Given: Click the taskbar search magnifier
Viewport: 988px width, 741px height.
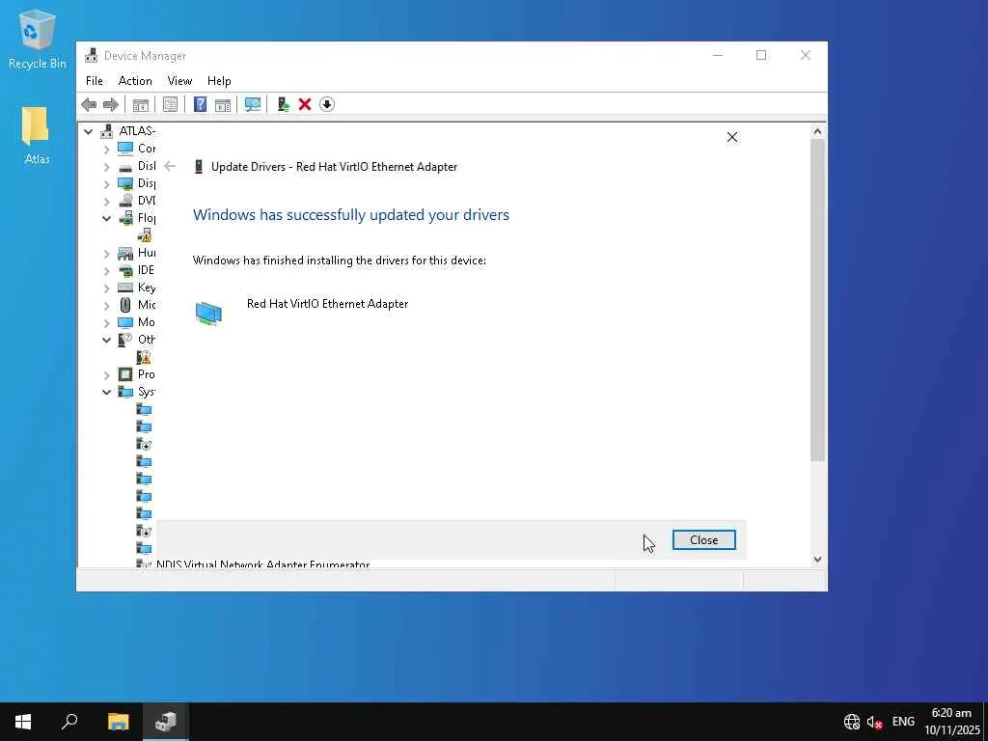Looking at the screenshot, I should 69,722.
